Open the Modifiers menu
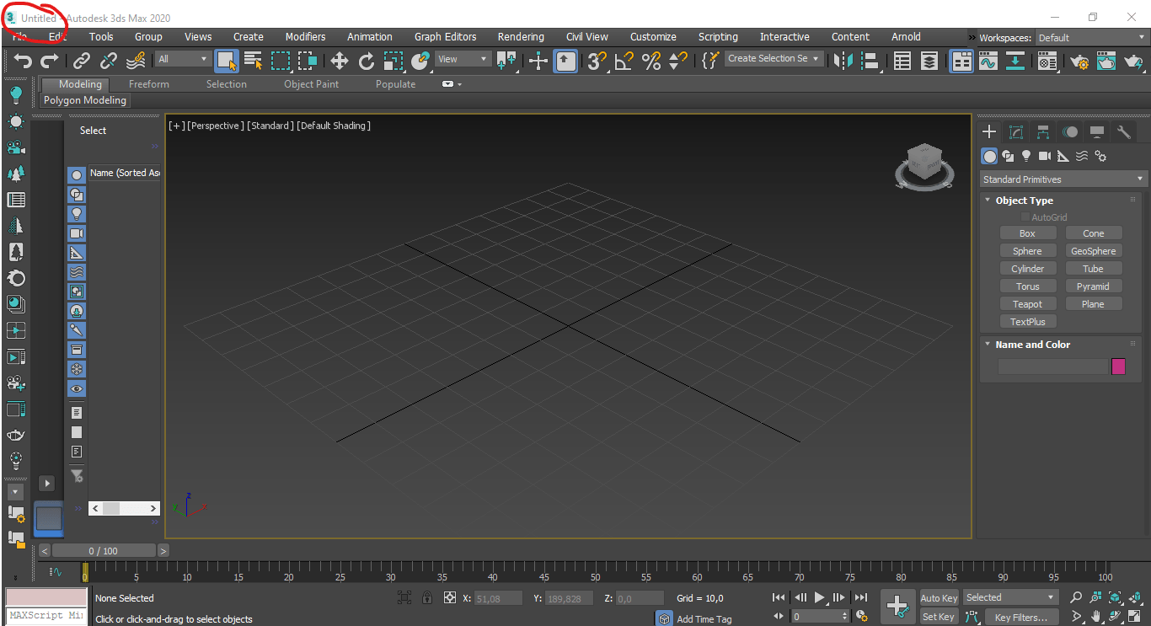 pyautogui.click(x=305, y=37)
